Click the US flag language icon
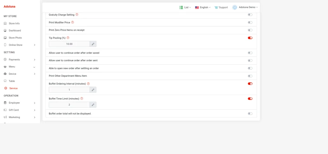 click(x=197, y=7)
